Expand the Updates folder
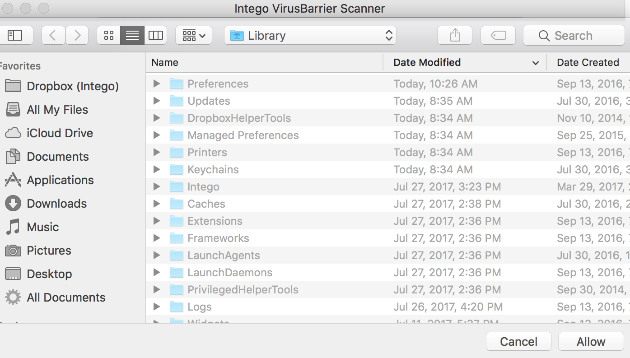Image resolution: width=630 pixels, height=358 pixels. [157, 101]
